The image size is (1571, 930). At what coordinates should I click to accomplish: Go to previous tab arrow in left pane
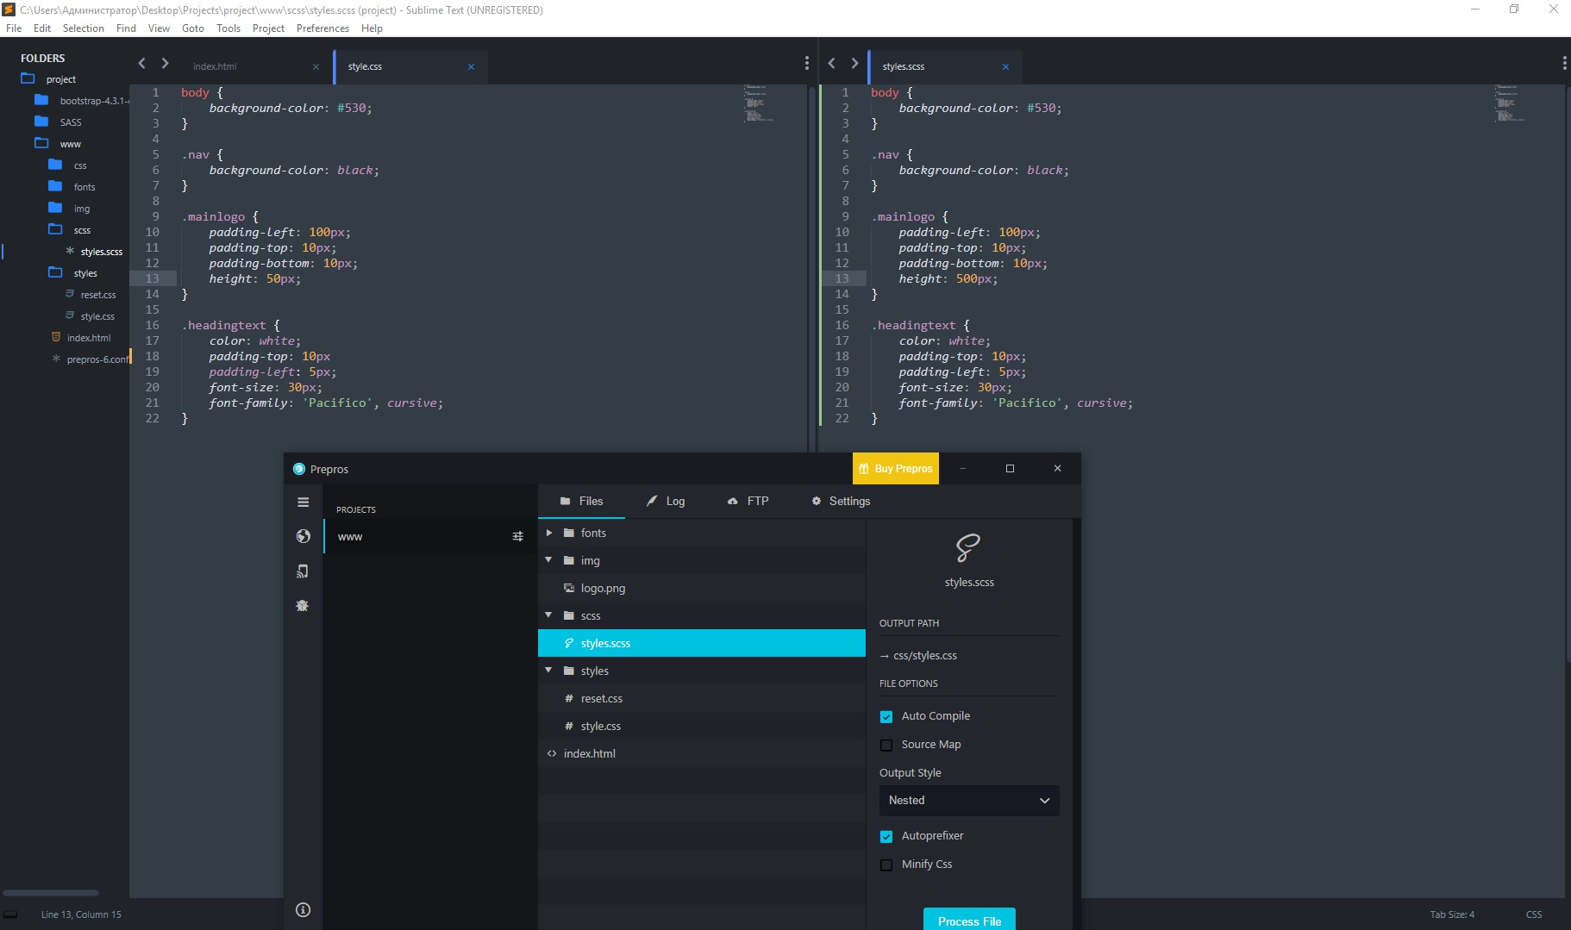(142, 63)
